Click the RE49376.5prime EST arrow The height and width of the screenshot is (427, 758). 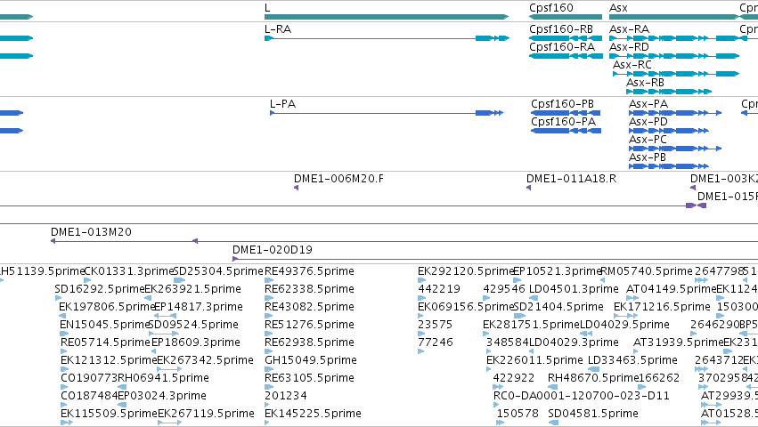tap(269, 280)
